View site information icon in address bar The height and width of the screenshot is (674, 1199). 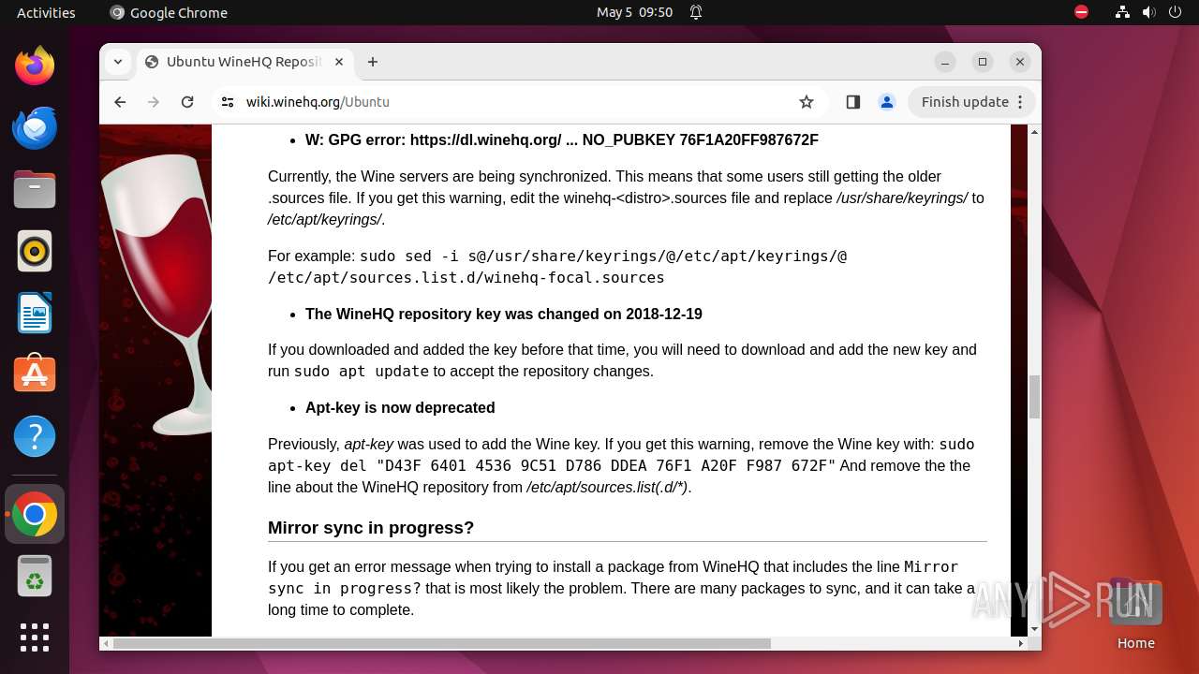tap(227, 102)
